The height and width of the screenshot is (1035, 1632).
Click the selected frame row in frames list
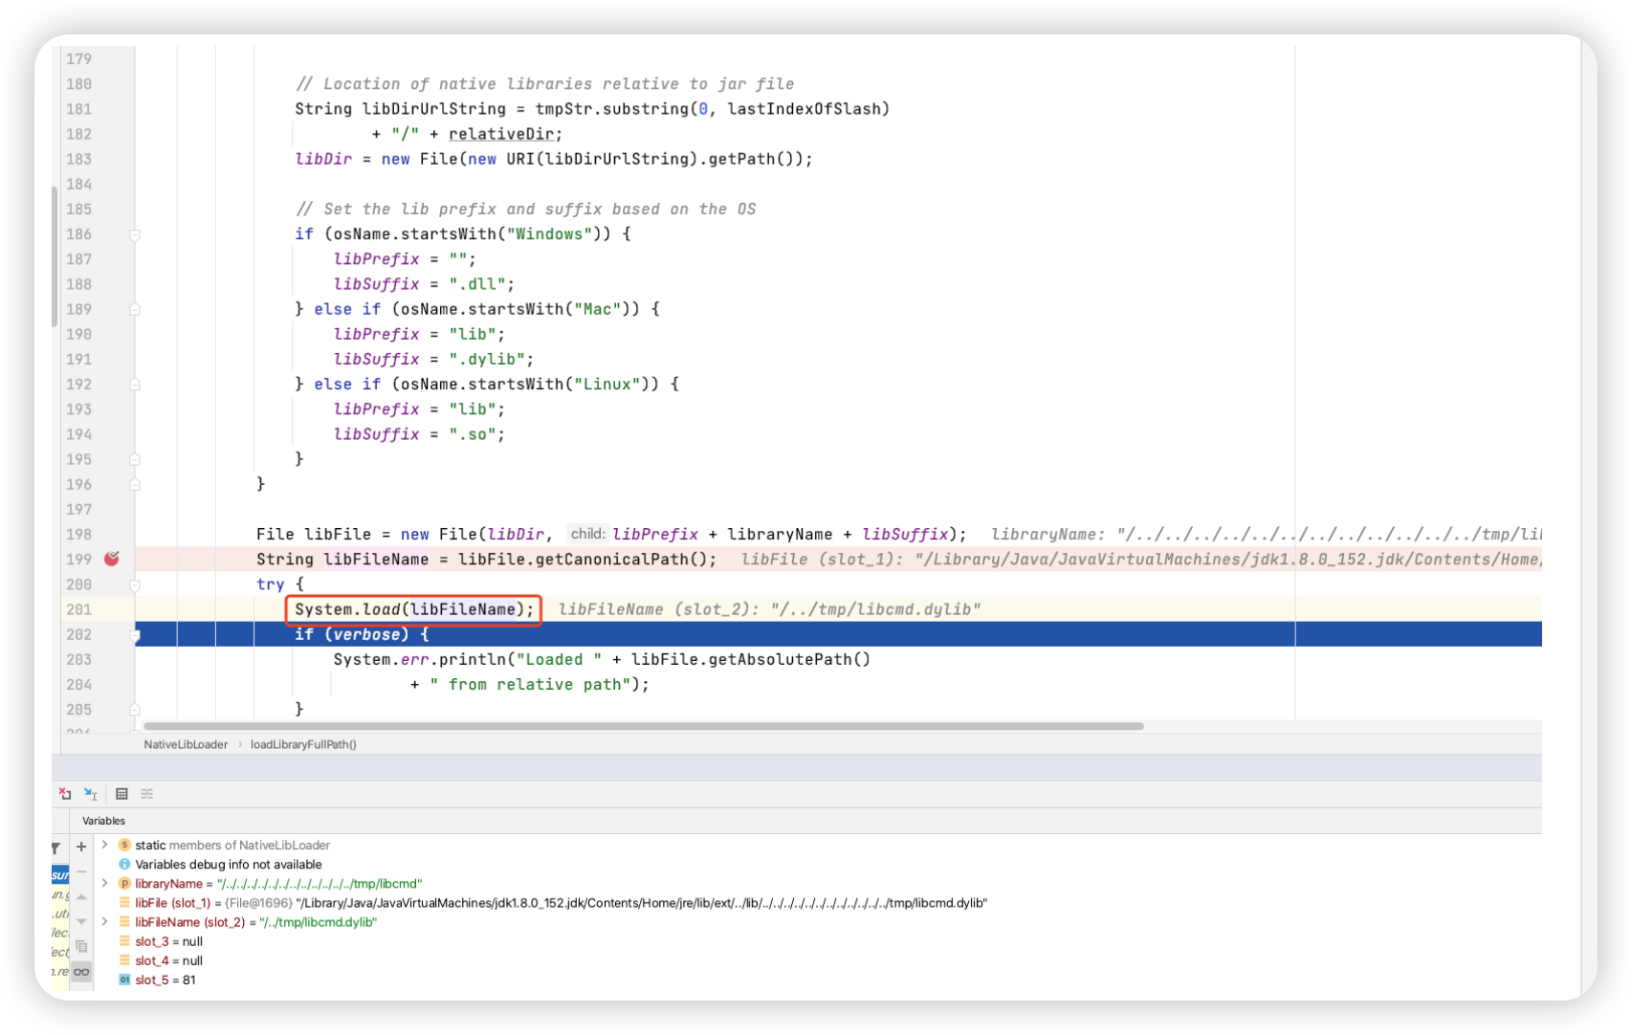tap(60, 874)
